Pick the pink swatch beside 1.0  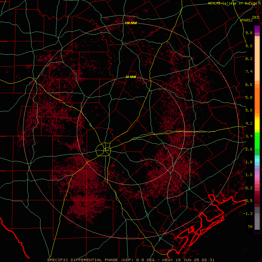(257, 176)
